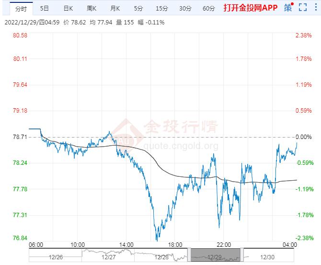Switch to the 5日 five-day tab
The width and height of the screenshot is (321, 265).
point(44,8)
